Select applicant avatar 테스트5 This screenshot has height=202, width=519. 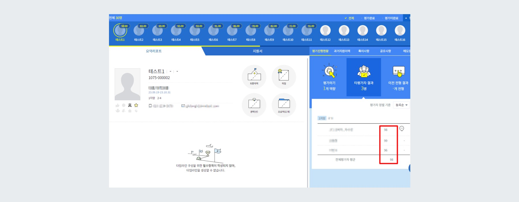coord(195,31)
